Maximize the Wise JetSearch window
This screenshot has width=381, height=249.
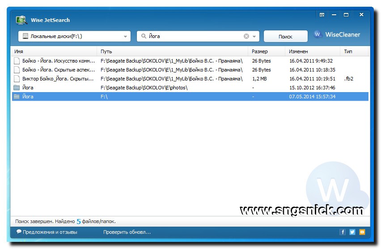coord(346,15)
